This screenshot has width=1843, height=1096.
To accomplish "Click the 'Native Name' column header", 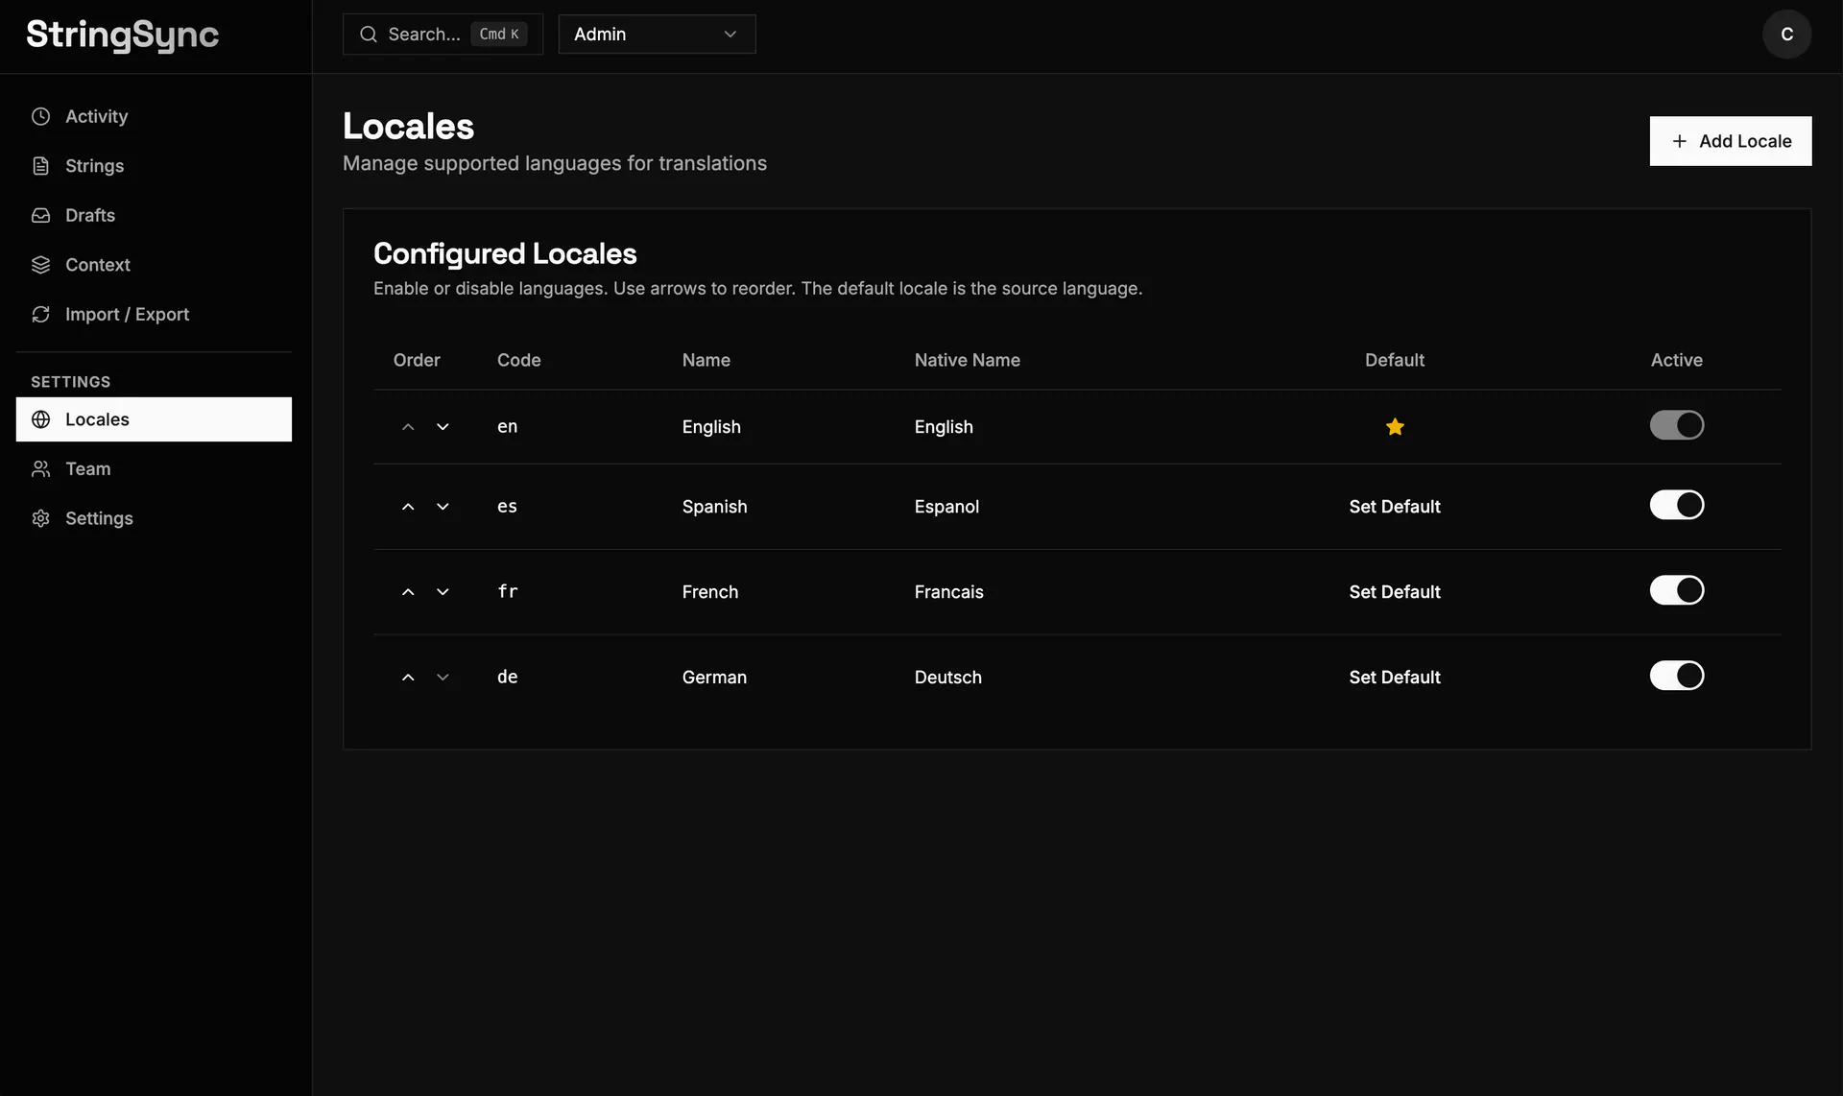I will (967, 361).
